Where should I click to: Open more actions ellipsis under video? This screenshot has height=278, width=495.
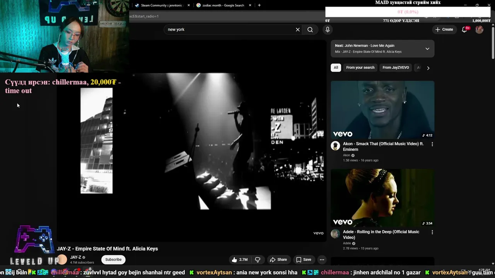click(x=322, y=259)
